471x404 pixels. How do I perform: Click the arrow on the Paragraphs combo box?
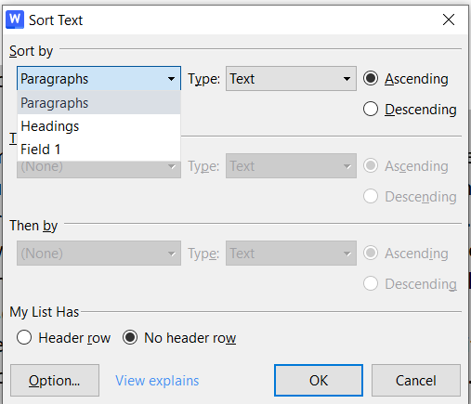tap(171, 79)
